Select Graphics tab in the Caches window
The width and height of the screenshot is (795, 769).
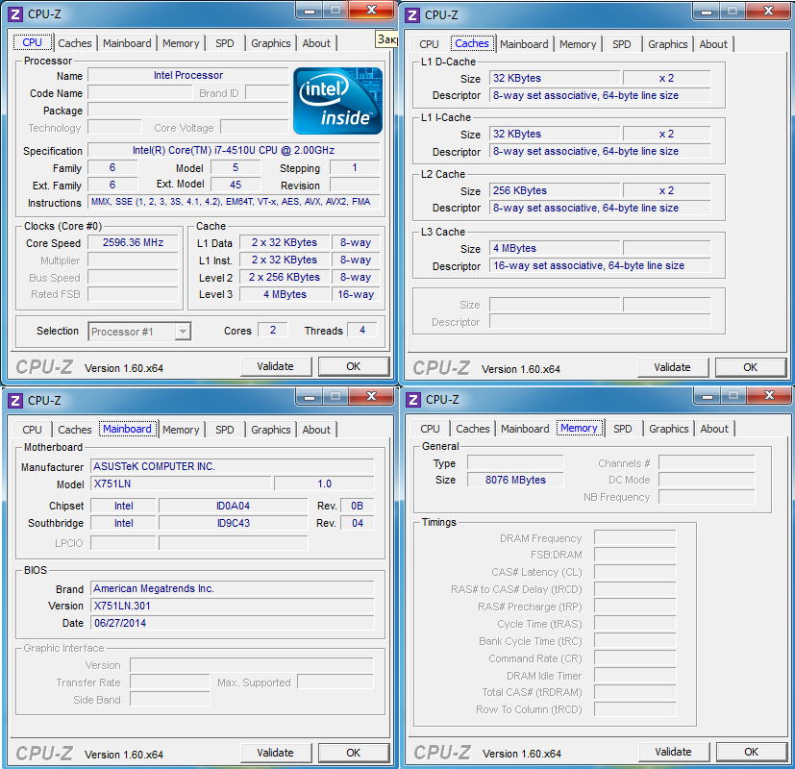click(668, 44)
